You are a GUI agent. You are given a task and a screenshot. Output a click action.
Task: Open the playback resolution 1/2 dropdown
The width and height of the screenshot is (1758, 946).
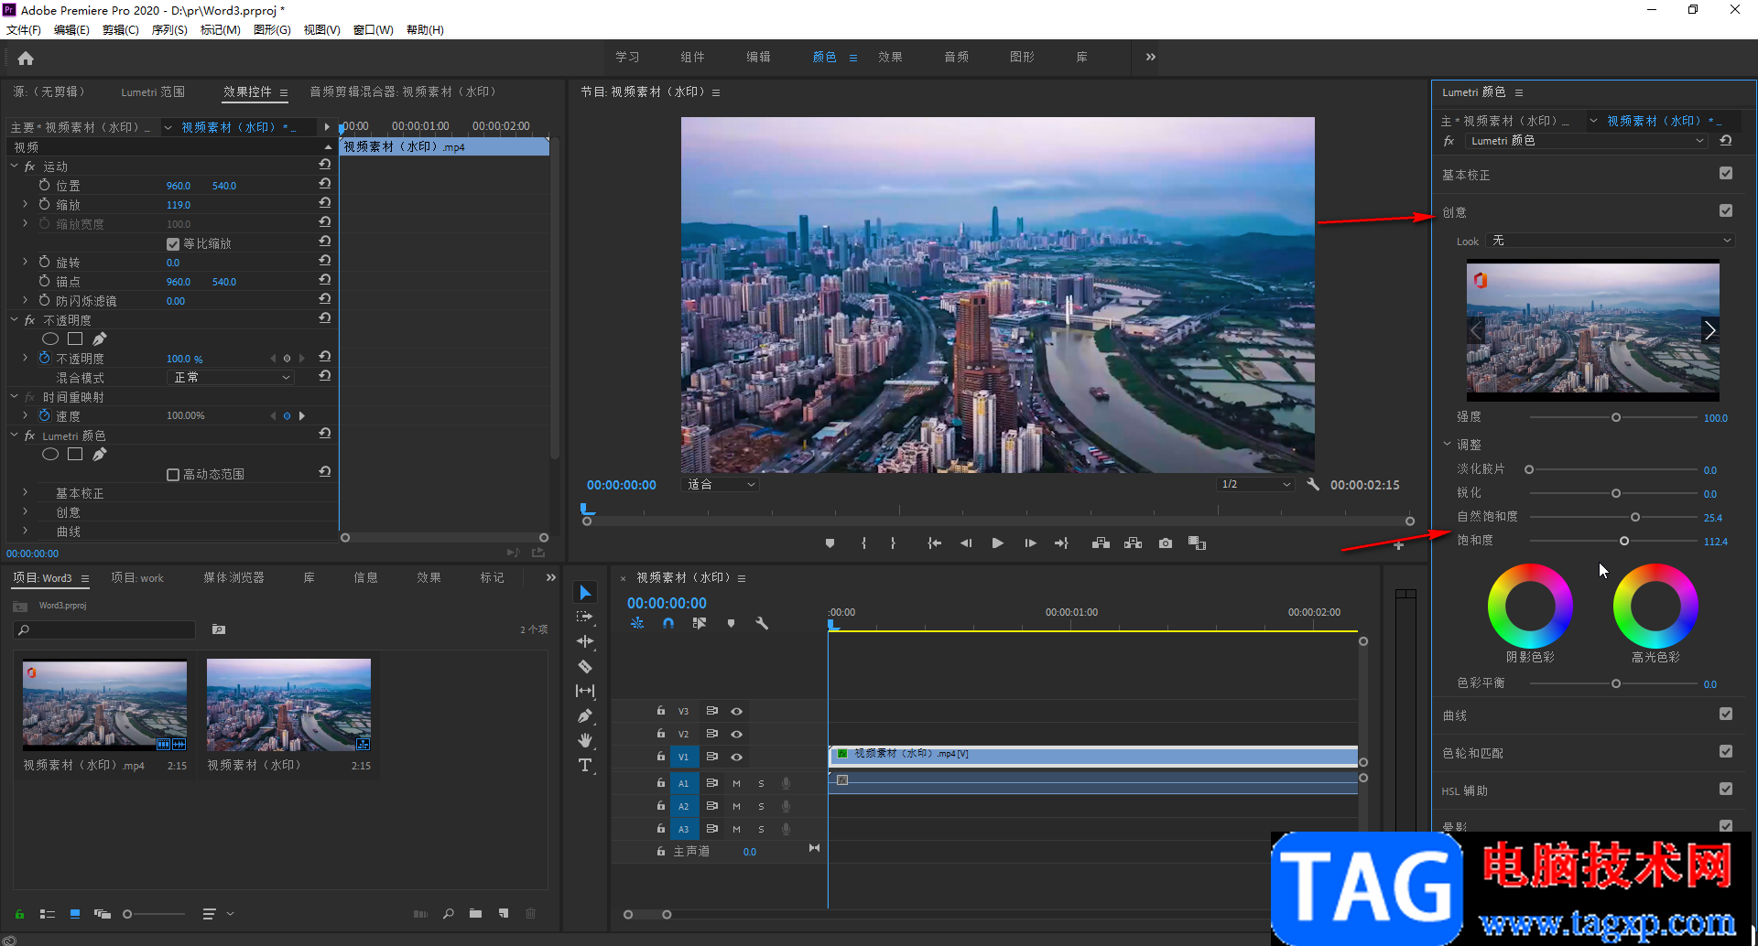[1255, 485]
